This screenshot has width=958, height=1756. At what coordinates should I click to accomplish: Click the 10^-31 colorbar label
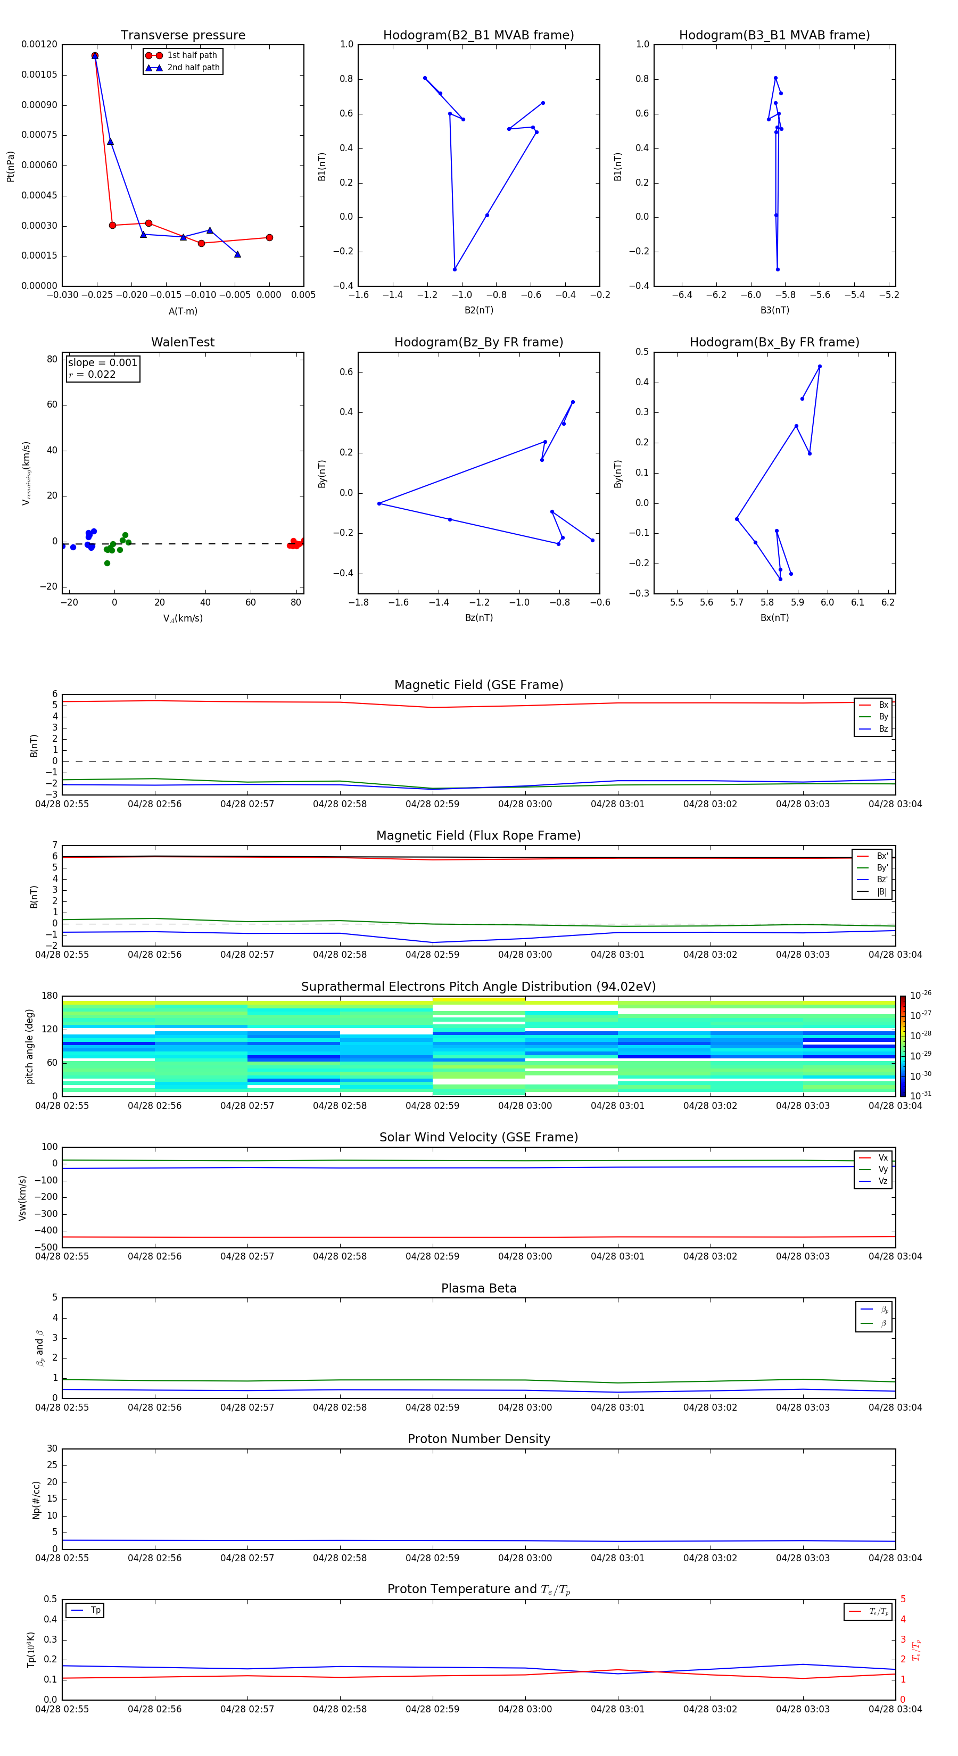coord(921,1096)
